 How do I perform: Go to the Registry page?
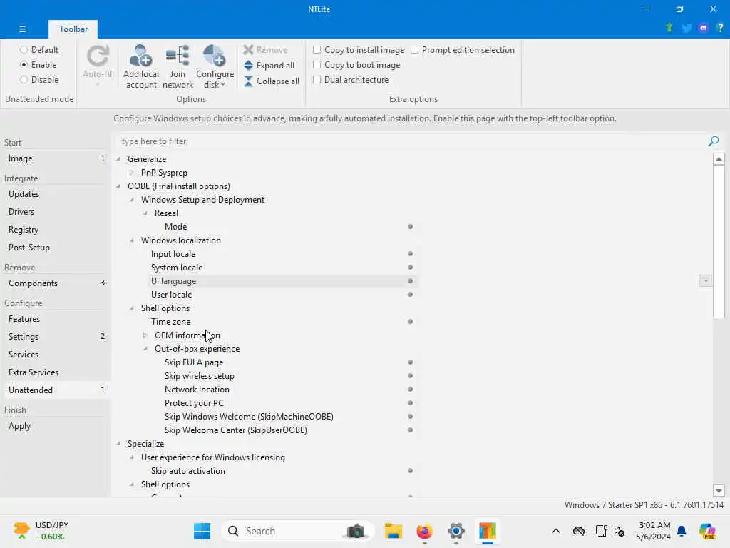pyautogui.click(x=56, y=230)
